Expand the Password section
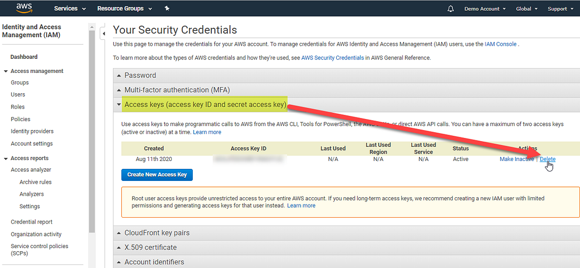The width and height of the screenshot is (580, 268). coord(346,76)
